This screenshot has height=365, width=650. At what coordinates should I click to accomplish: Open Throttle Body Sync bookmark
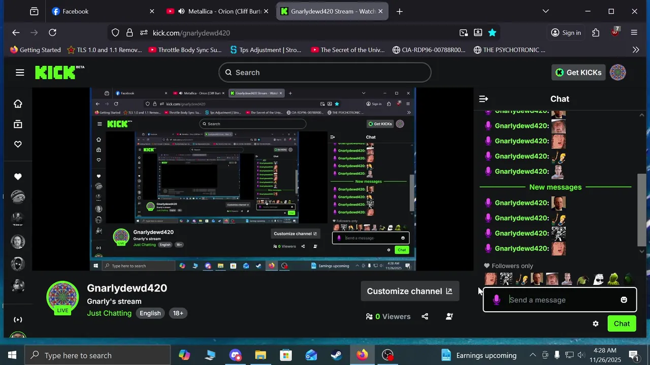pos(185,50)
